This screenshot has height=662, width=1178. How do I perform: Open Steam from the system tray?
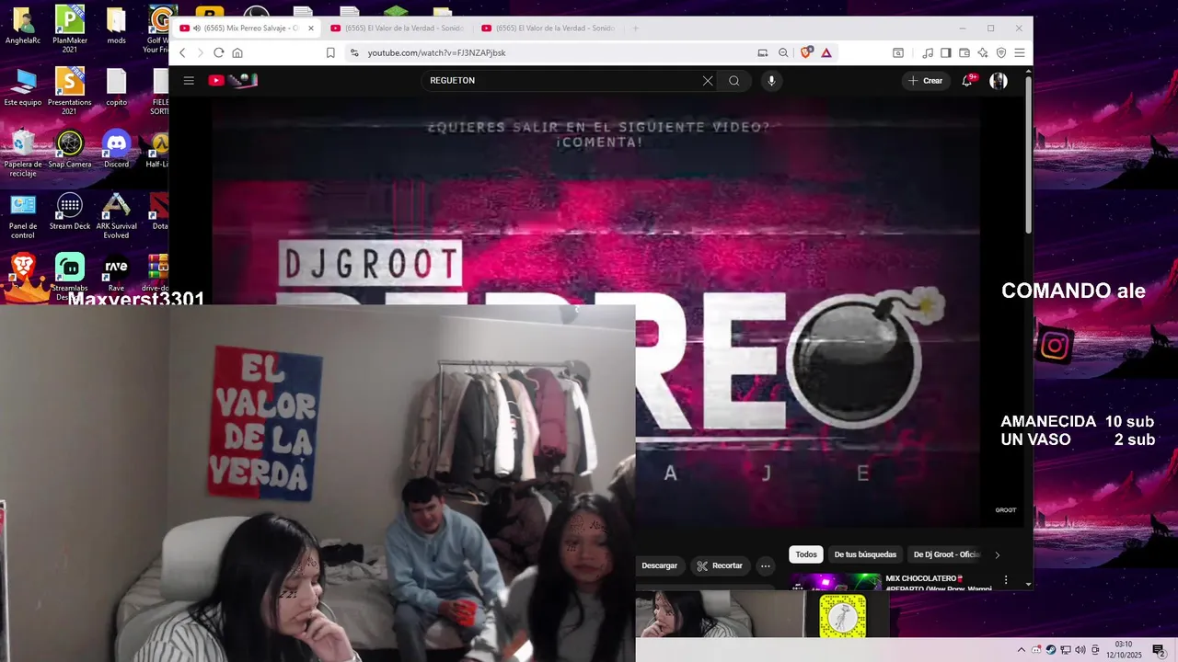pos(1051,650)
